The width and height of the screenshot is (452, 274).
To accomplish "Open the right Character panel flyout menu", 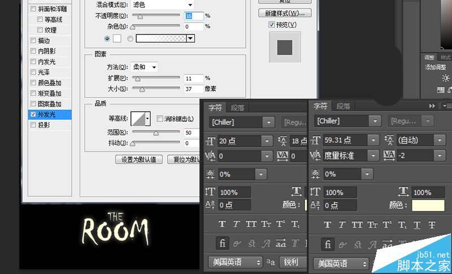I will pyautogui.click(x=447, y=106).
